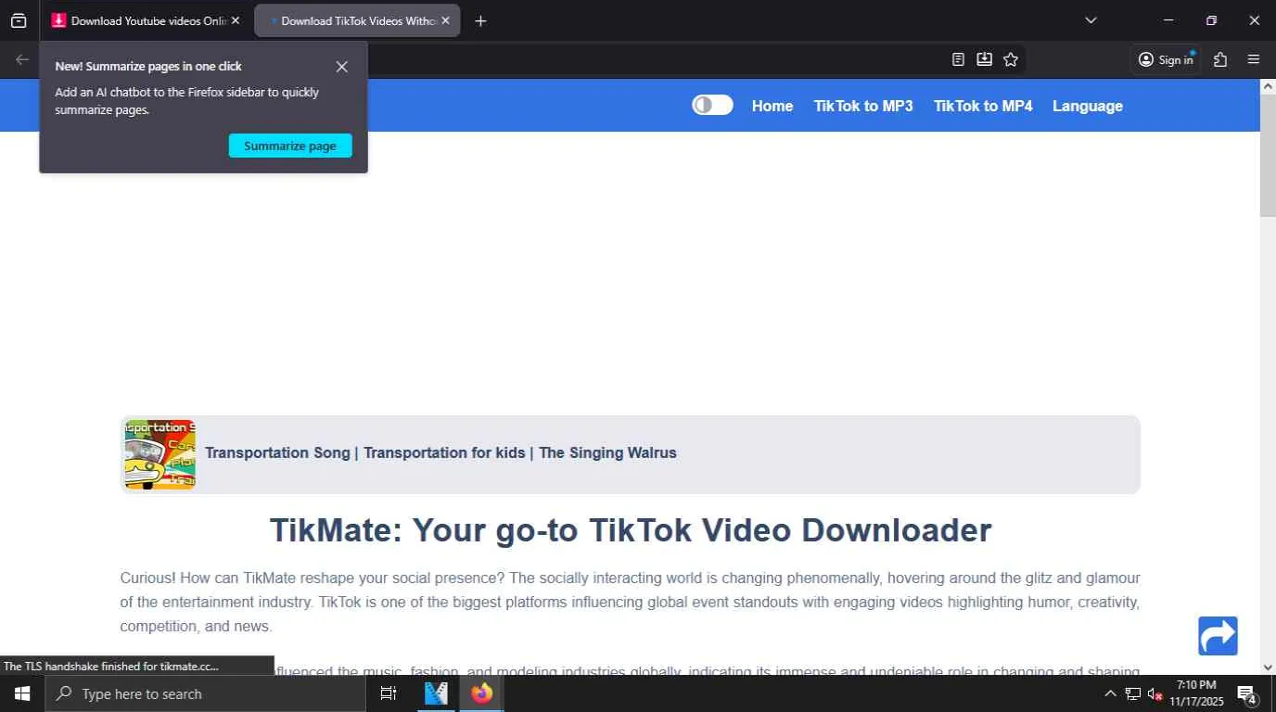
Task: Click the Sign in account button
Action: tap(1166, 59)
